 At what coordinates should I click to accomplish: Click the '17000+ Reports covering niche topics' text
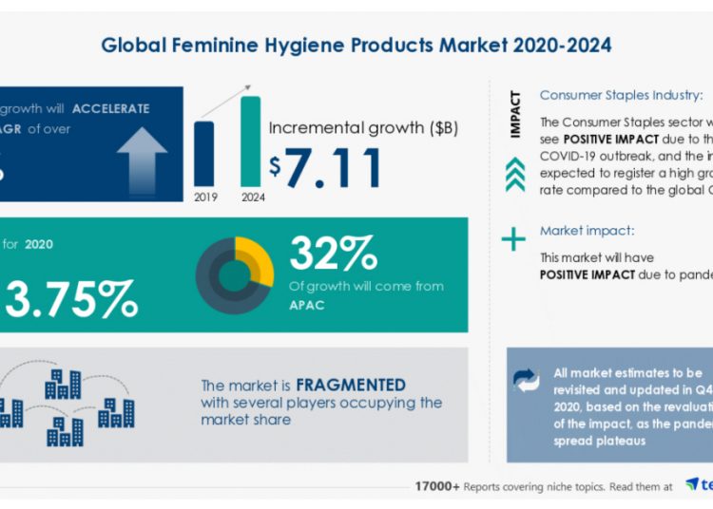[x=508, y=486]
